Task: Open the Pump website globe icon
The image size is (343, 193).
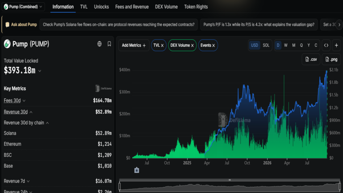Action: pyautogui.click(x=99, y=44)
